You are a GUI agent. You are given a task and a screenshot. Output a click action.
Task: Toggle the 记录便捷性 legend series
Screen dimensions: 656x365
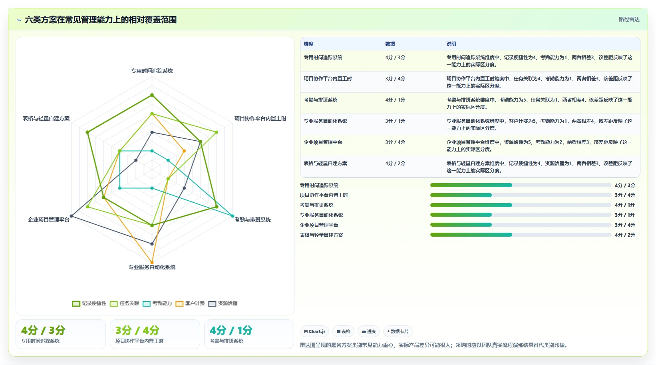(89, 303)
